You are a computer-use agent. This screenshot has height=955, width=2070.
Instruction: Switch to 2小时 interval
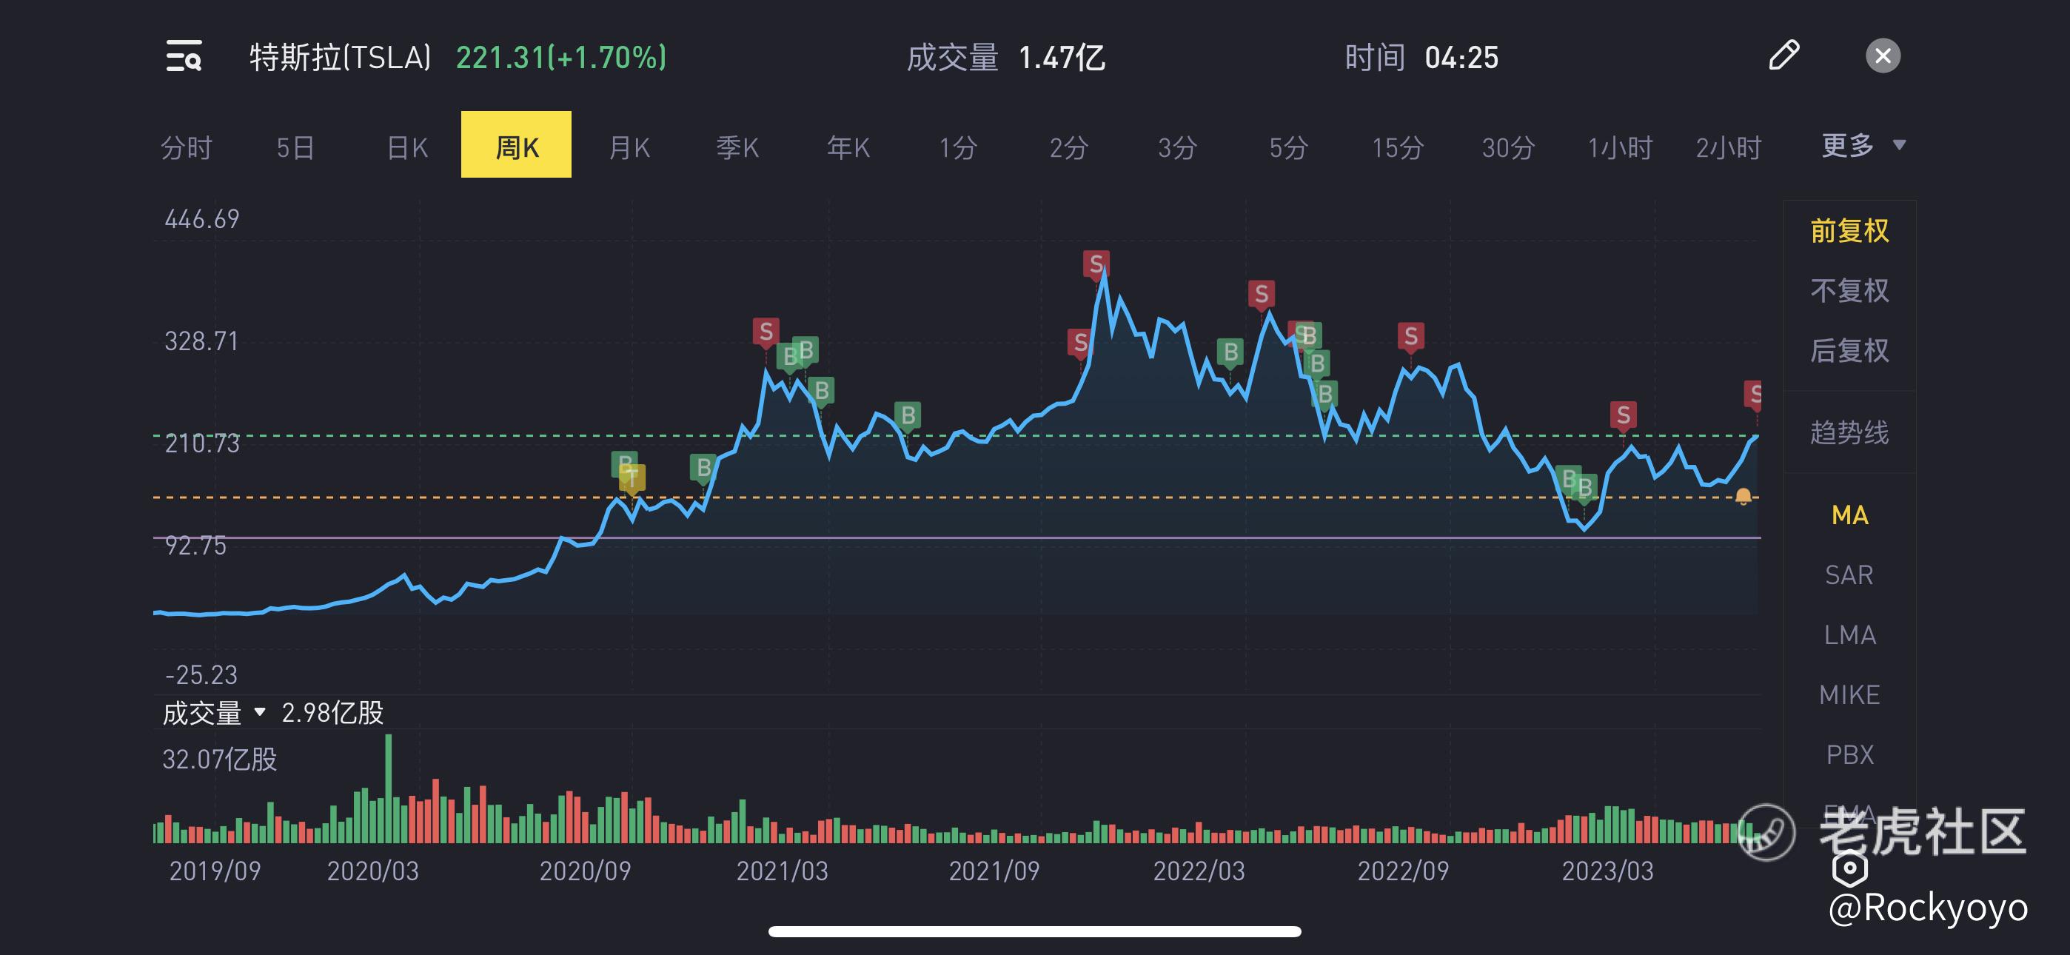(x=1729, y=147)
